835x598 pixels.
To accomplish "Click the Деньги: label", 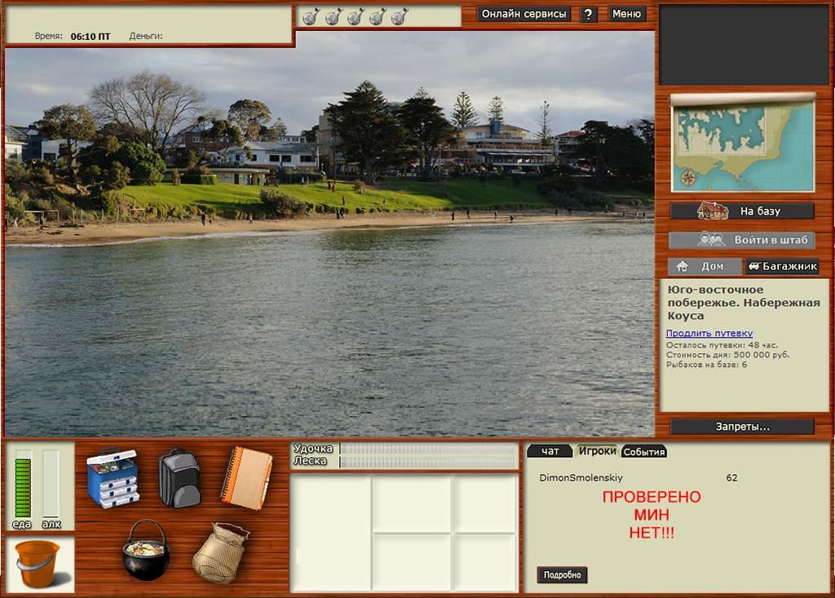I will click(145, 36).
